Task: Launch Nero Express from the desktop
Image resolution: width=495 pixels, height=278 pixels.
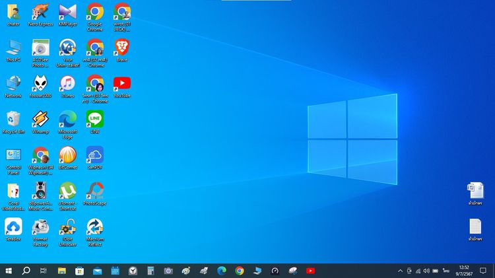Action: coord(40,15)
